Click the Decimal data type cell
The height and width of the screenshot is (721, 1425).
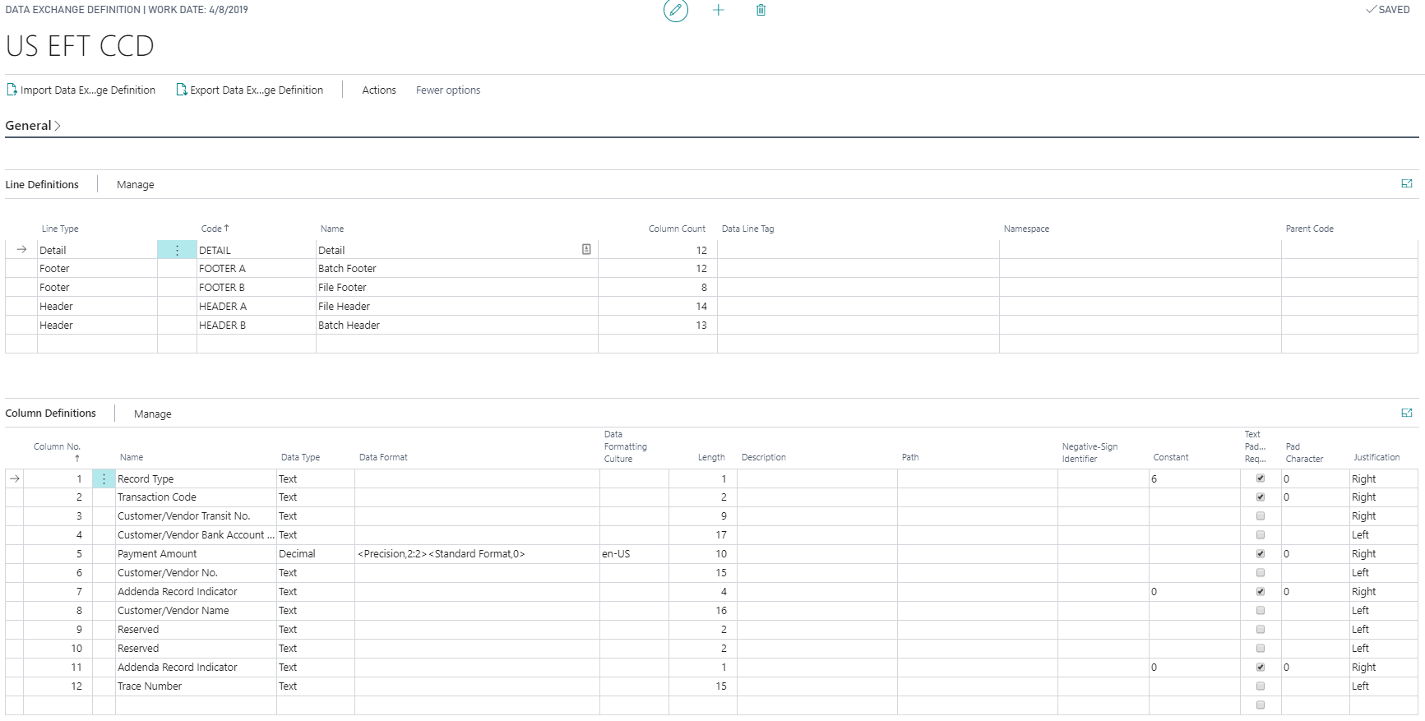pyautogui.click(x=316, y=554)
